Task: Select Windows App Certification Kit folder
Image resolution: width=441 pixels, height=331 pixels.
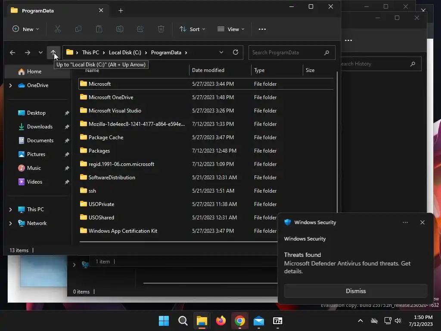Action: point(178,231)
